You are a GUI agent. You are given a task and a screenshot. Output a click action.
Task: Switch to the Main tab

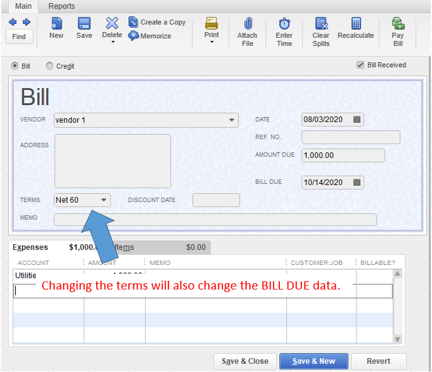(x=23, y=6)
